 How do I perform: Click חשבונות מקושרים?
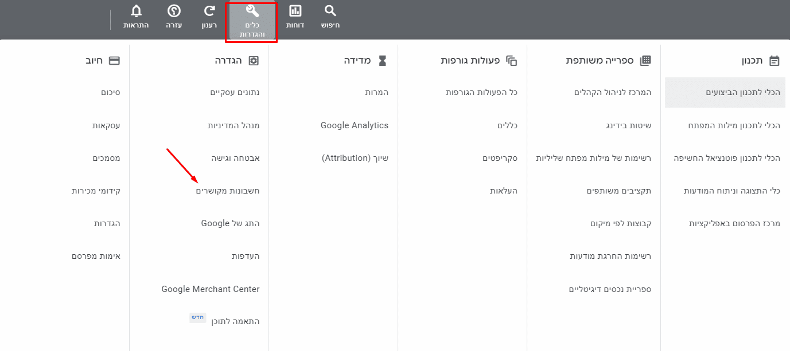(x=228, y=191)
